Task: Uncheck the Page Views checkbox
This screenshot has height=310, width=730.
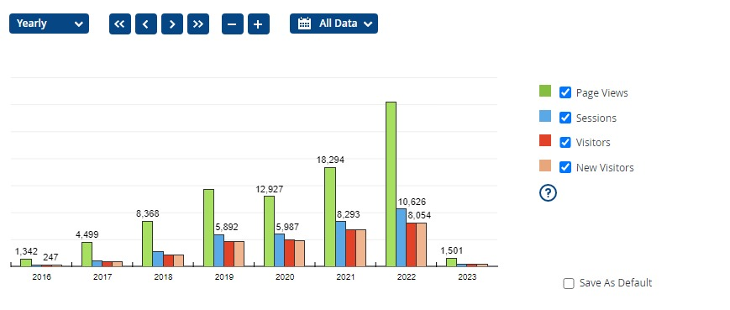Action: pyautogui.click(x=565, y=92)
